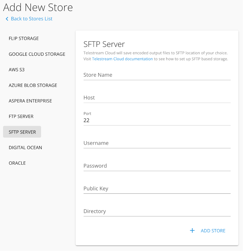Open Telestream Cloud documentation link

[x=122, y=59]
